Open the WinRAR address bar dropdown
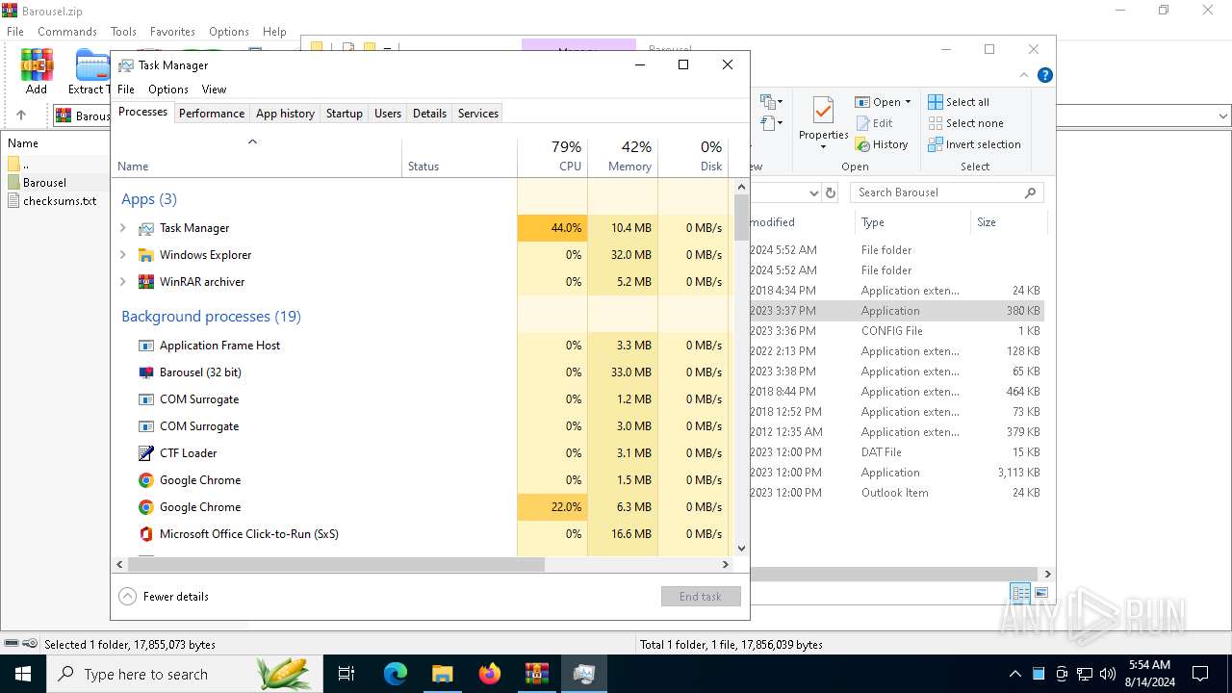This screenshot has width=1232, height=693. tap(1223, 115)
